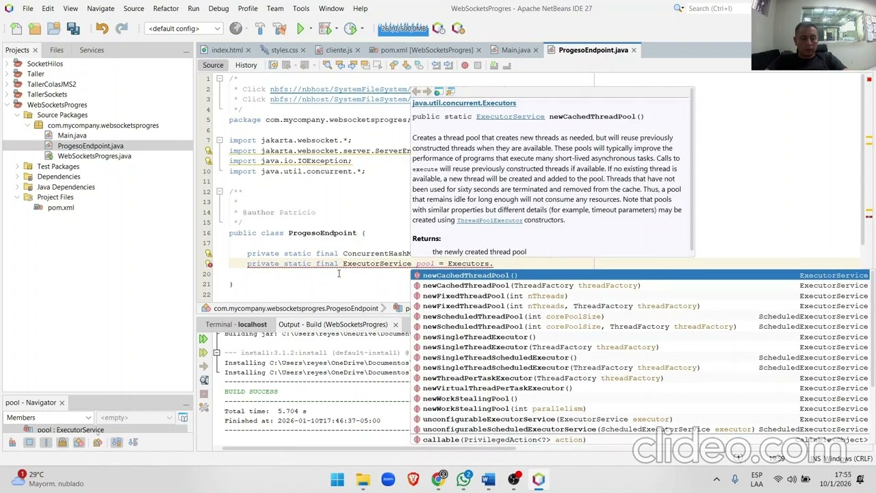Toggle Show Static Members filter in Navigator
The image size is (876, 493).
(x=46, y=442)
